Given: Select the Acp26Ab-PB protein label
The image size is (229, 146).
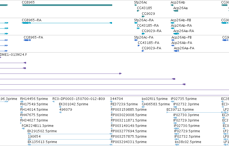Looking at the screenshot, I should tap(181, 37).
